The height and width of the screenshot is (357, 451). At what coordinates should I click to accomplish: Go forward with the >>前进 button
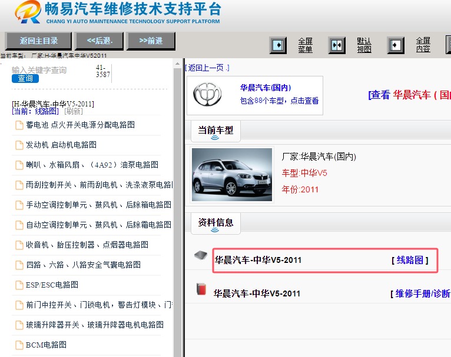151,41
